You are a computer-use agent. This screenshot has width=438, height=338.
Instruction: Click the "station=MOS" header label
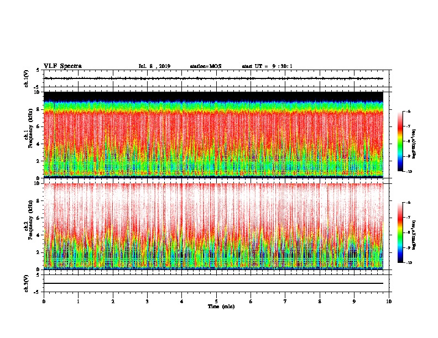[206, 66]
